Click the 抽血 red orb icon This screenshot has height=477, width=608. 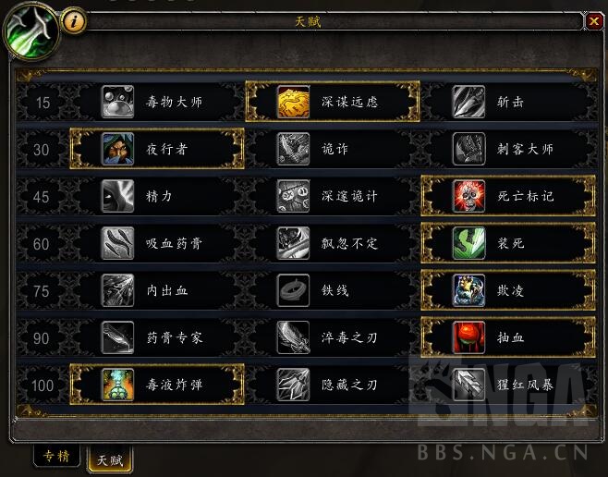pyautogui.click(x=468, y=337)
